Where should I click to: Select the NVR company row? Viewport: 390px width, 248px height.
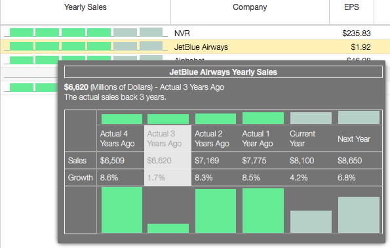point(195,33)
